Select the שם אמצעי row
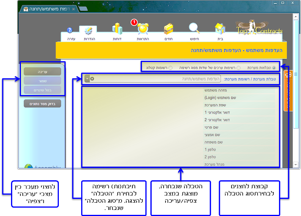The width and height of the screenshot is (301, 216). tap(239, 135)
